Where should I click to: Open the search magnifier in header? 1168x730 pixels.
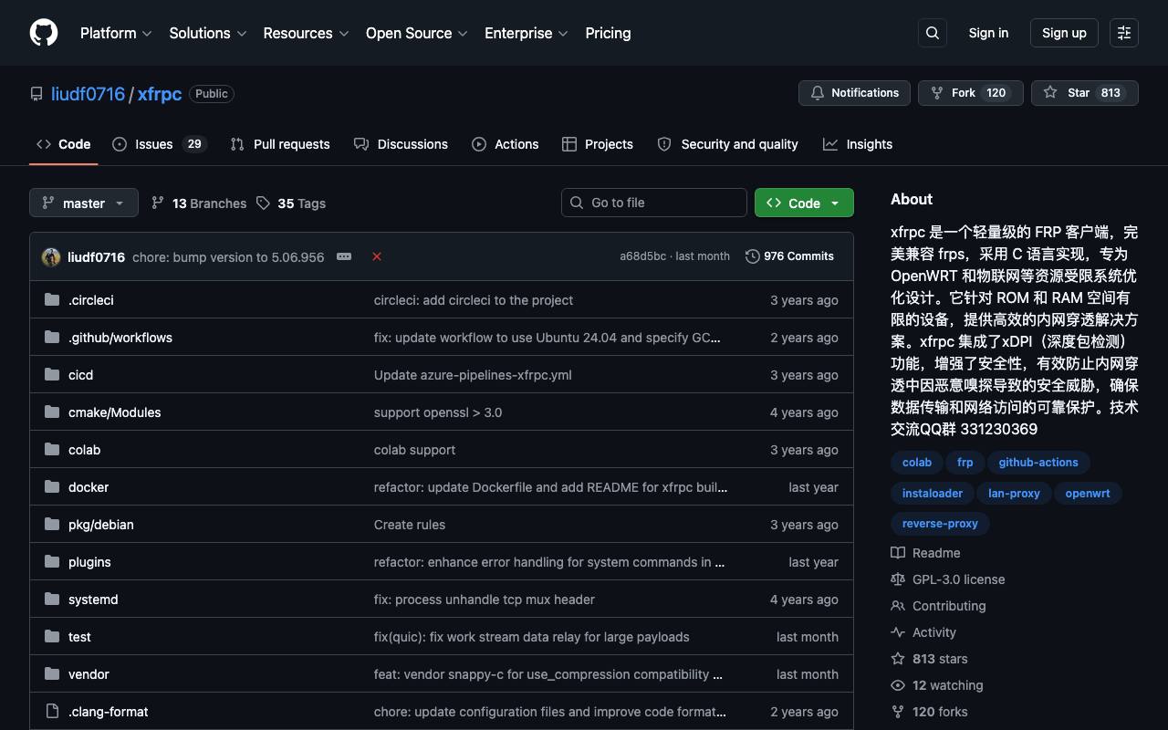[x=933, y=33]
